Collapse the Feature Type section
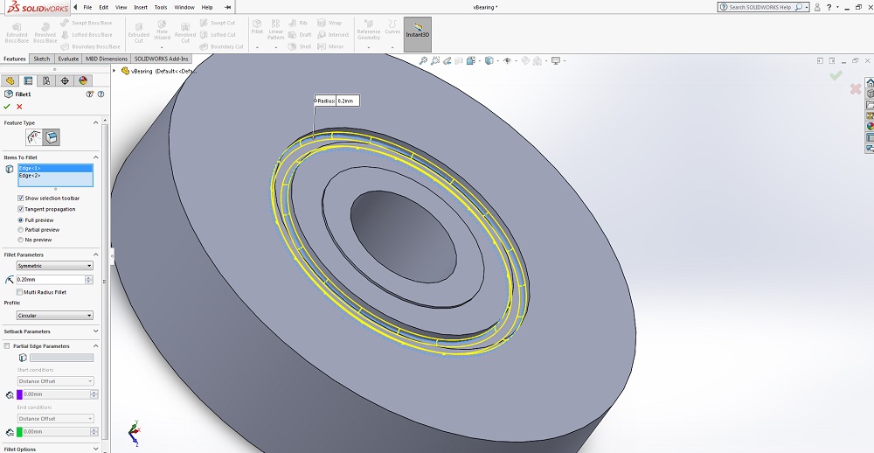The width and height of the screenshot is (874, 453). coord(95,122)
